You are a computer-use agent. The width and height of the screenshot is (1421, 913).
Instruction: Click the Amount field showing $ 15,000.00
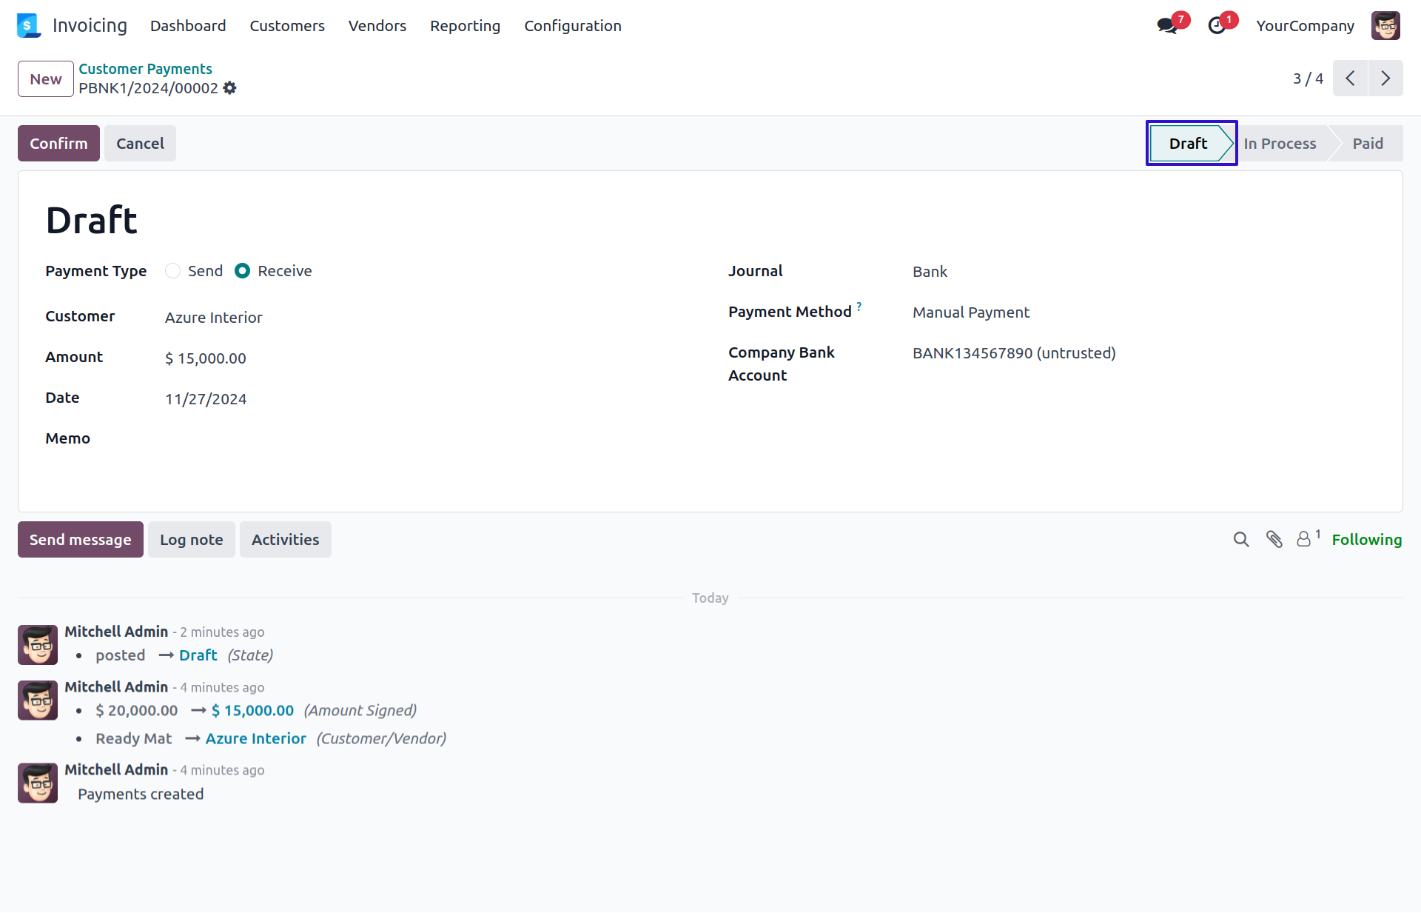tap(206, 358)
